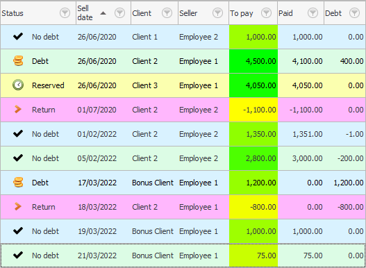Viewport: 366px width, 268px height.
Task: Click the -1,100.00 Paid value
Action: pyautogui.click(x=306, y=110)
